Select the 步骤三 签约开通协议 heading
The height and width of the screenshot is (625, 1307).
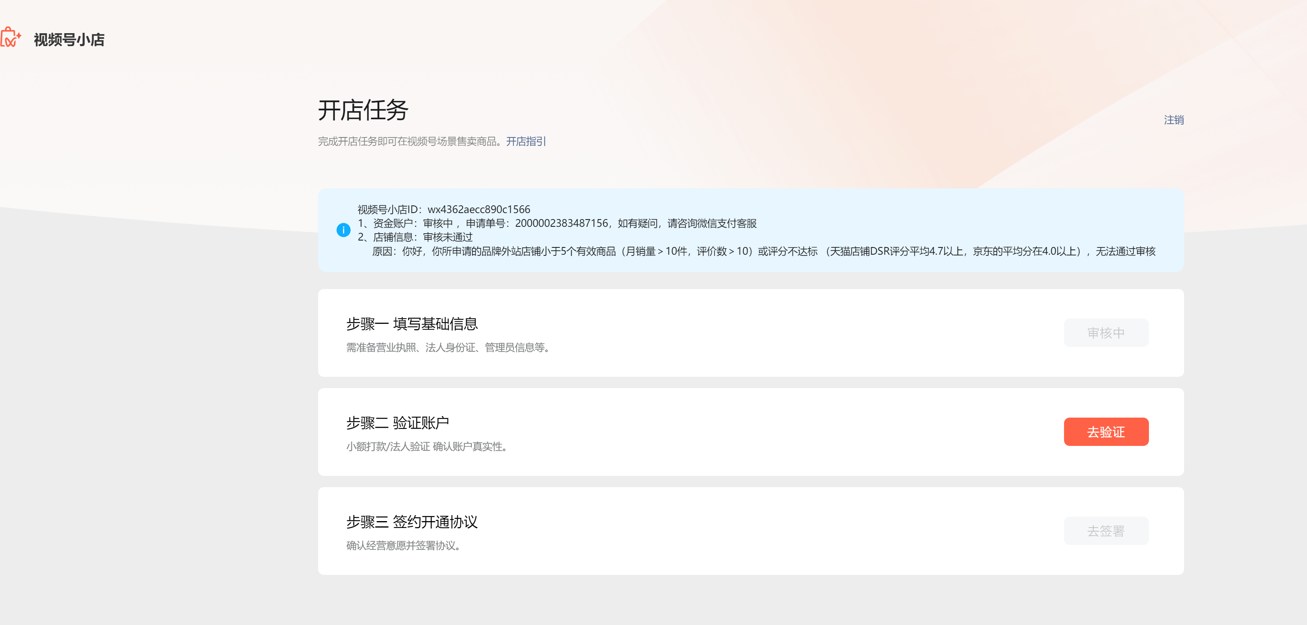(412, 522)
